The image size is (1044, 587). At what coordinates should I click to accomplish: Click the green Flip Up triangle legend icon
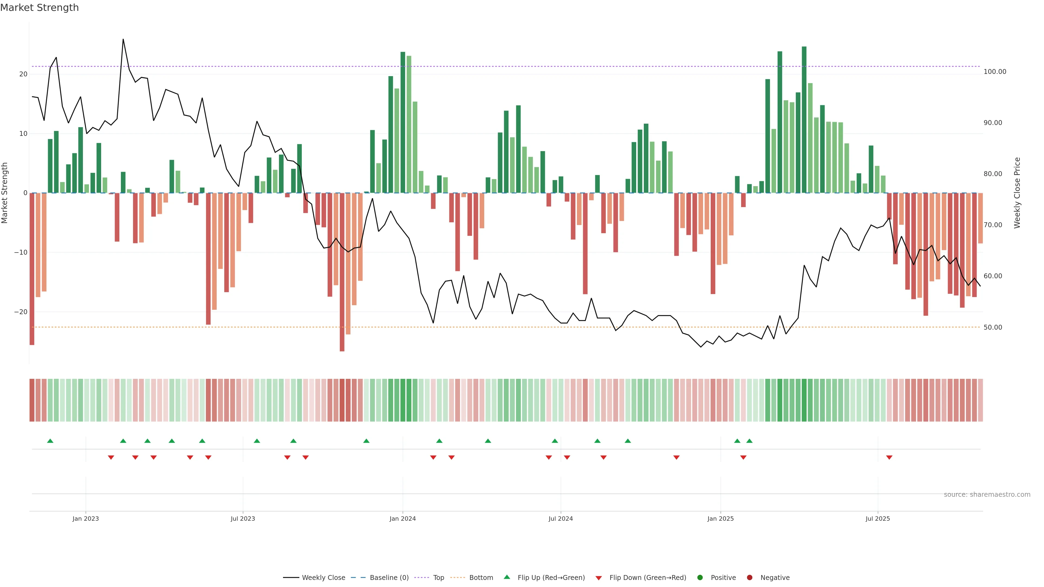[507, 577]
